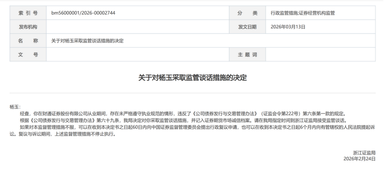This screenshot has height=185, width=384.
Task: Click the 发文日期 label cell
Action: coord(247,27)
